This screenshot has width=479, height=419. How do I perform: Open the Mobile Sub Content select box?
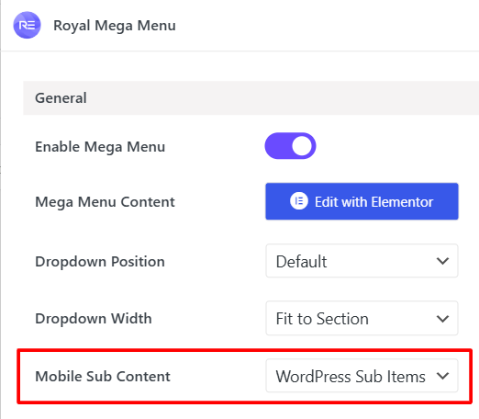point(362,376)
